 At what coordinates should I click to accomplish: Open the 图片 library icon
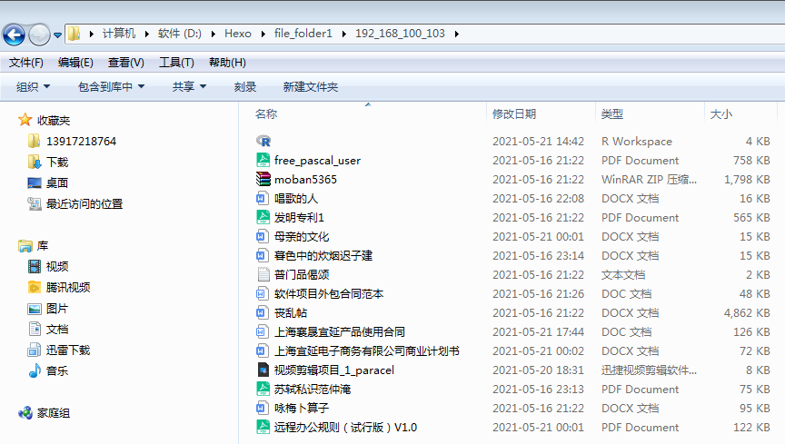point(34,309)
